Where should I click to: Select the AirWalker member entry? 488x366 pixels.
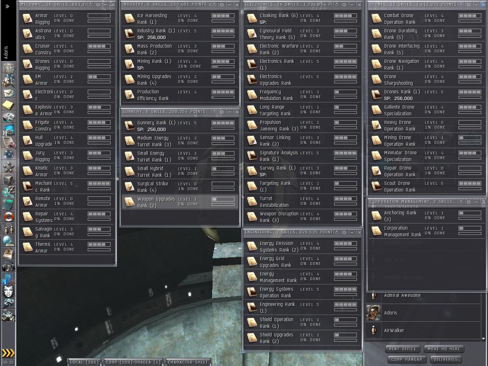(x=423, y=331)
